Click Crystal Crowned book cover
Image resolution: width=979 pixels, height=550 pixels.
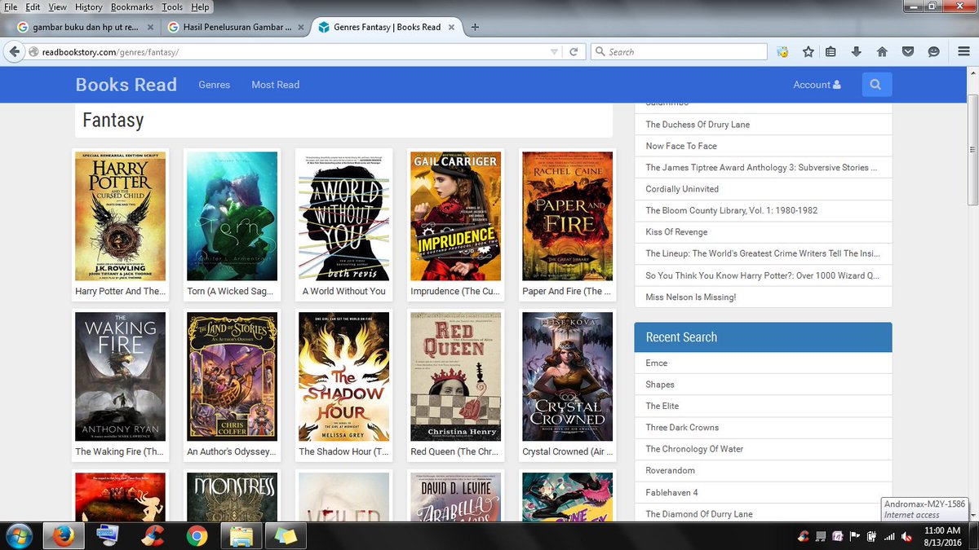pos(567,376)
